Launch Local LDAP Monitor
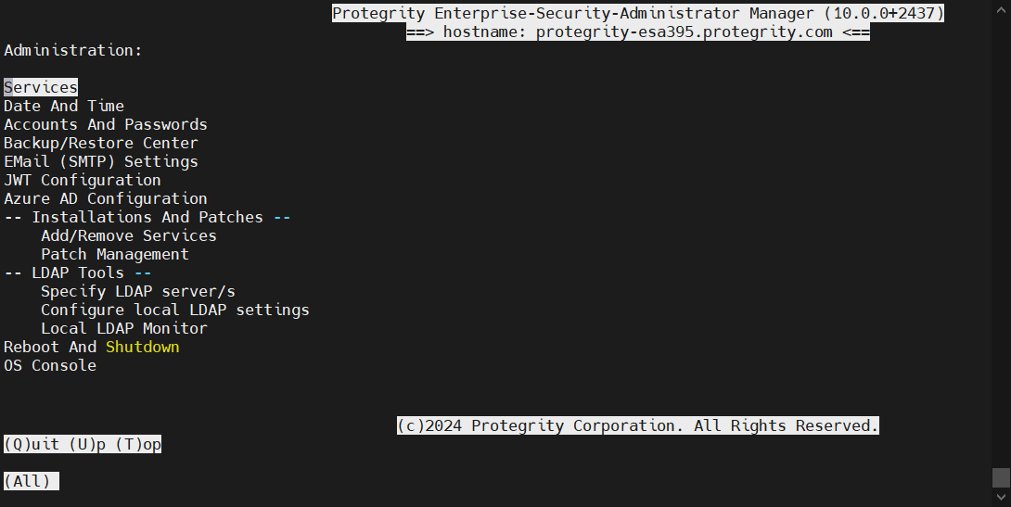 coord(124,328)
